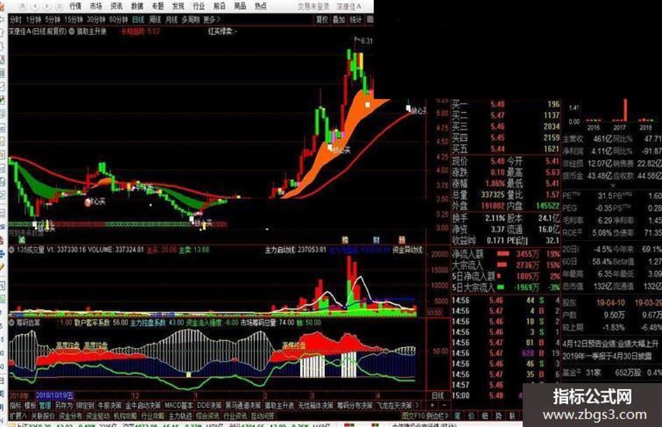Apply the 牛股决策 template

point(110,405)
